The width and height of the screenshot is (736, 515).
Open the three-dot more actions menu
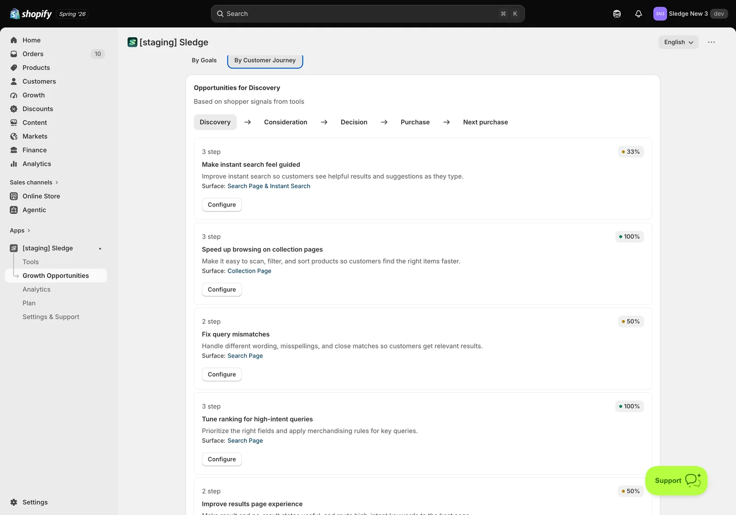click(712, 42)
